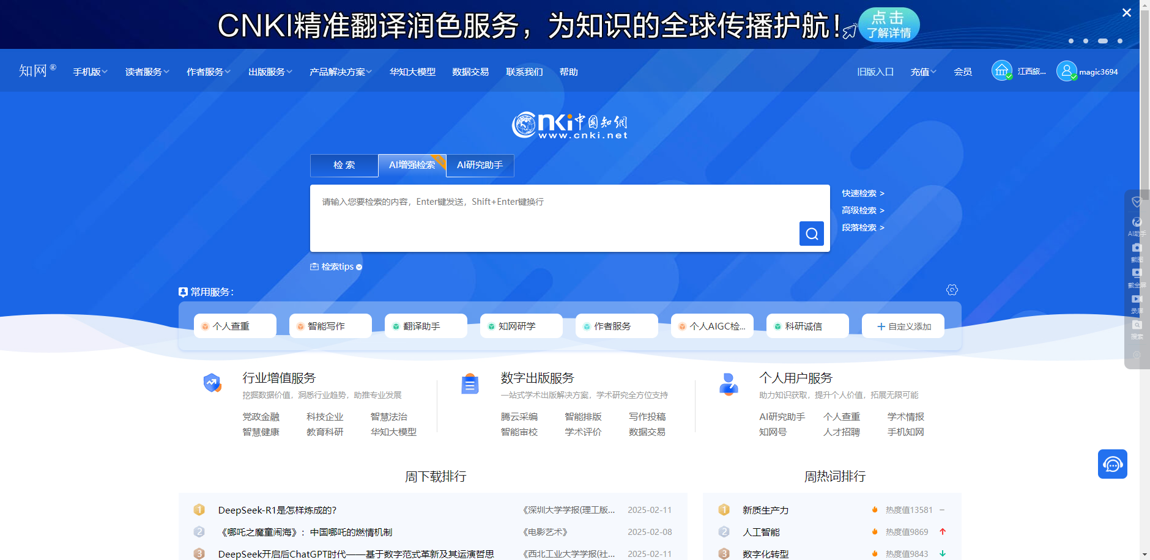The image size is (1150, 560).
Task: Open AI助手 in the side toolbar
Action: click(1137, 227)
